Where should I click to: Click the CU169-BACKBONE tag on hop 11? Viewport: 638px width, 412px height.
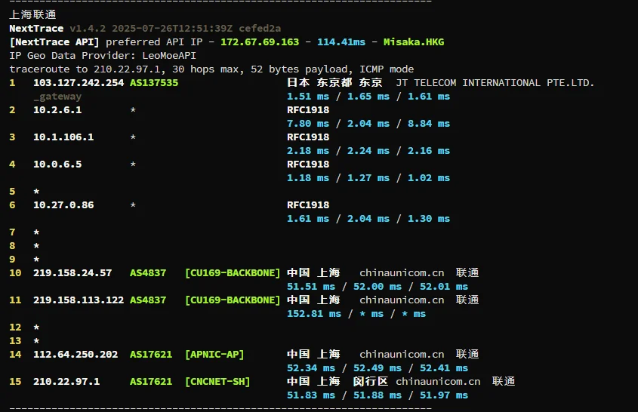[x=233, y=300]
